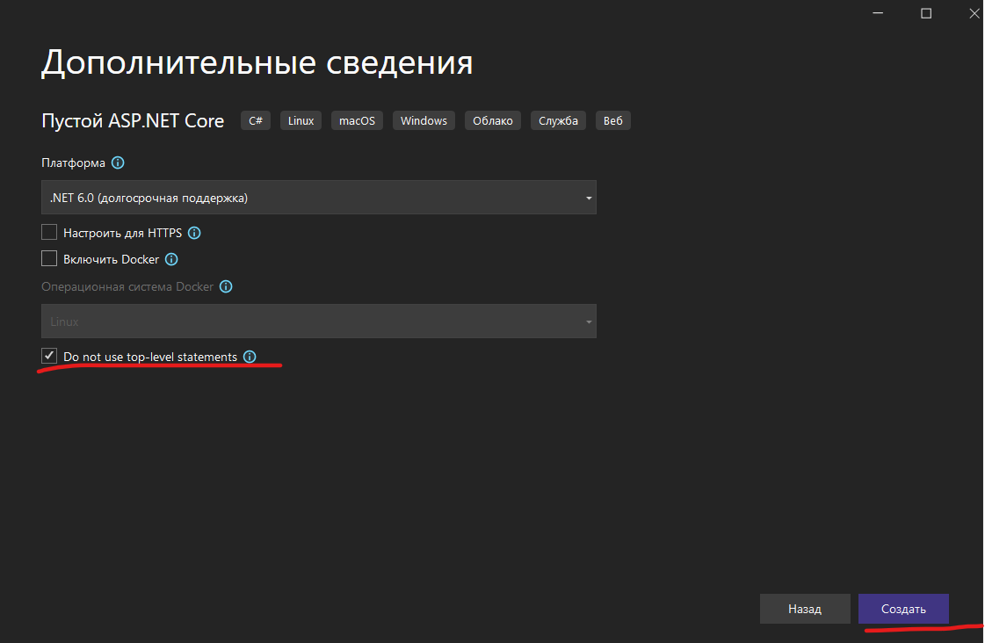Click the Создать button
985x643 pixels.
click(x=903, y=609)
